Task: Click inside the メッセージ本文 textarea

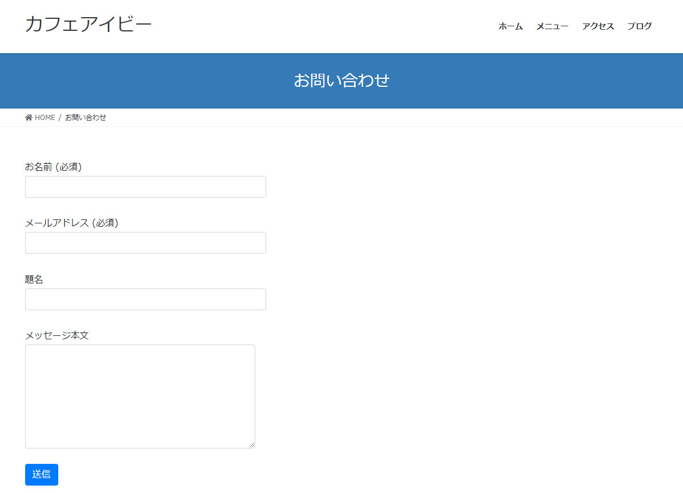Action: tap(140, 396)
